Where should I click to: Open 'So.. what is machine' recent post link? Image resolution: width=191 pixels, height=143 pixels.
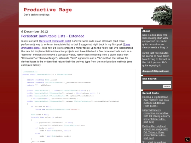pyautogui.click(x=154, y=142)
